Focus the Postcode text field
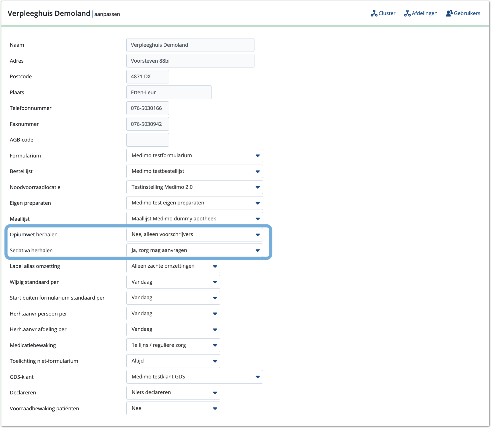 point(147,77)
